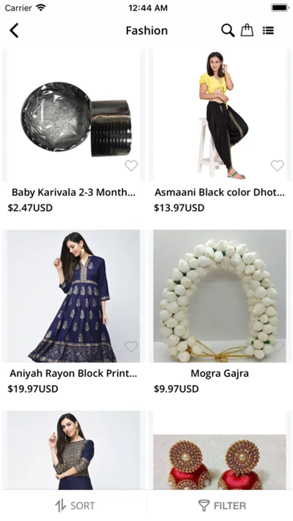Open search with the magnifier icon

point(228,31)
